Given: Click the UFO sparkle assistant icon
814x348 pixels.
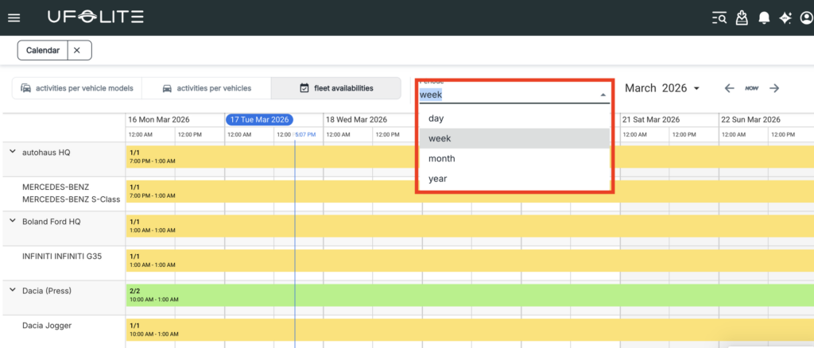Looking at the screenshot, I should (x=785, y=17).
